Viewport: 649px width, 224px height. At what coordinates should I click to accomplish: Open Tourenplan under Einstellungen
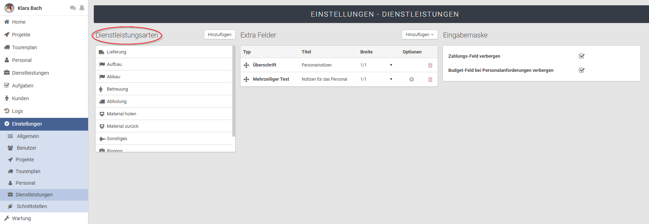tap(44, 171)
